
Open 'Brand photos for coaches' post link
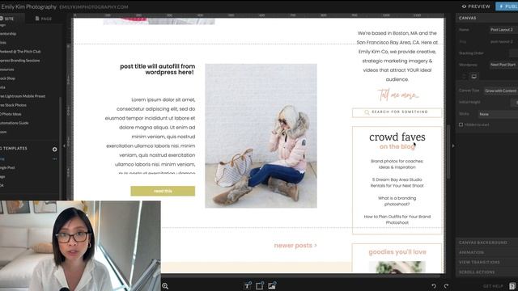[x=397, y=164]
